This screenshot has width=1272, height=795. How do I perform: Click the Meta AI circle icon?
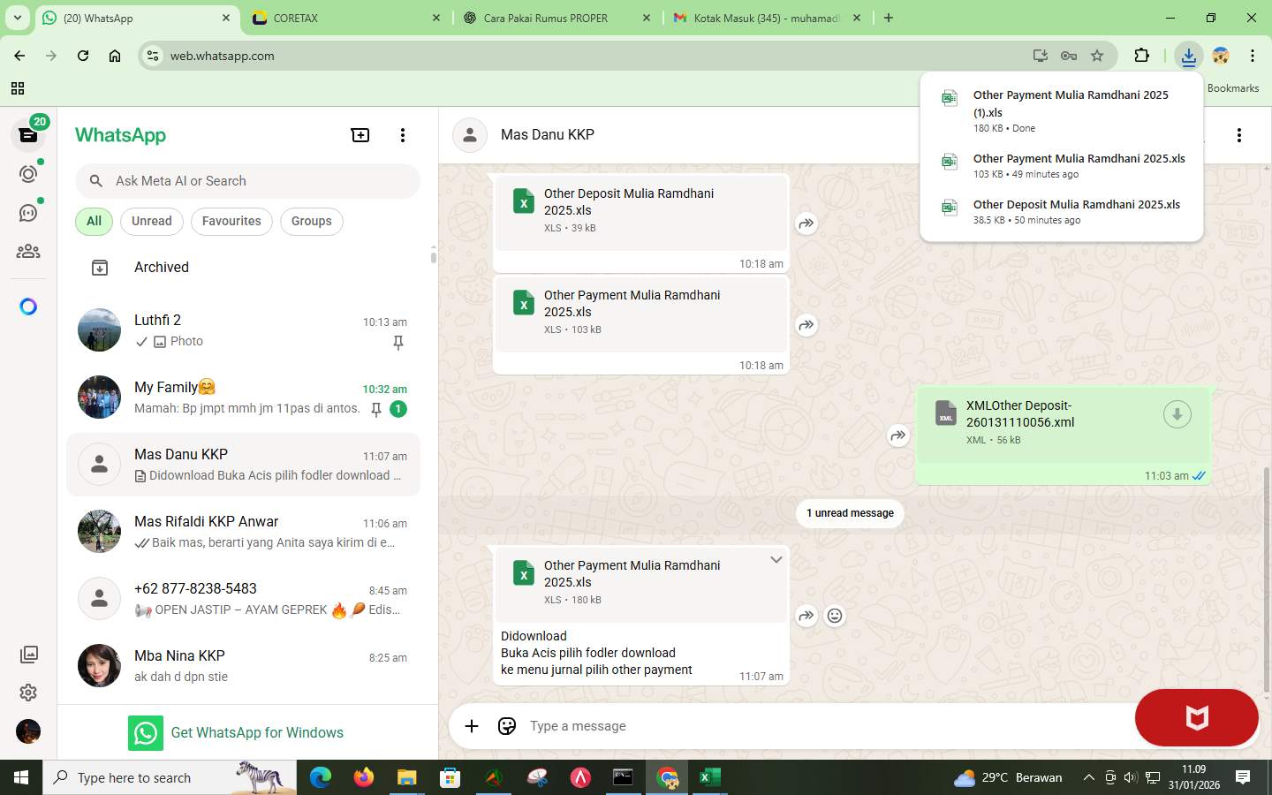(x=27, y=306)
